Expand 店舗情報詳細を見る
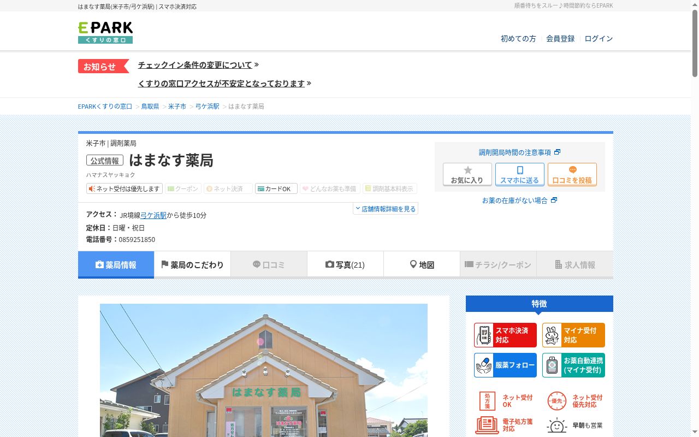This screenshot has height=437, width=699. click(x=386, y=209)
